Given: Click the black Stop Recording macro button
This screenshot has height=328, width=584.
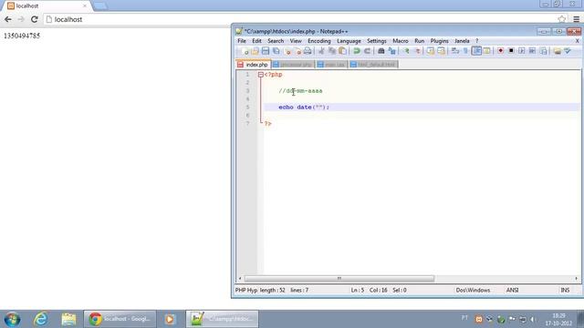Looking at the screenshot, I should coord(511,51).
